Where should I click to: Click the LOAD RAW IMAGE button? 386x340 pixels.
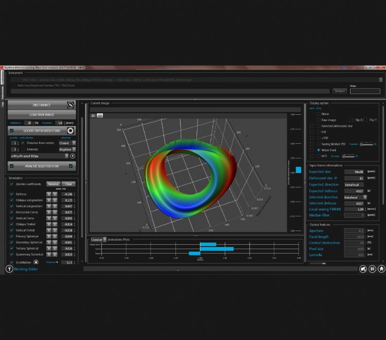point(42,115)
